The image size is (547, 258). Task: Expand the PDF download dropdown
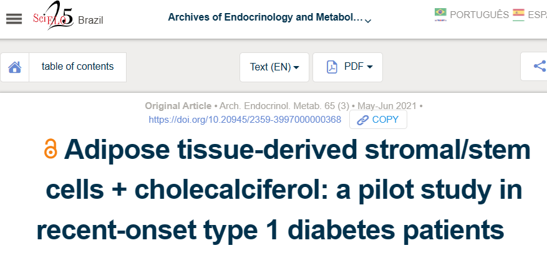(x=348, y=67)
